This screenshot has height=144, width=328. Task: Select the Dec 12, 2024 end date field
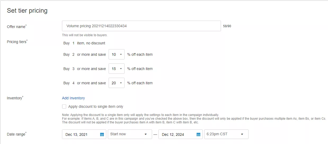pyautogui.click(x=176, y=134)
